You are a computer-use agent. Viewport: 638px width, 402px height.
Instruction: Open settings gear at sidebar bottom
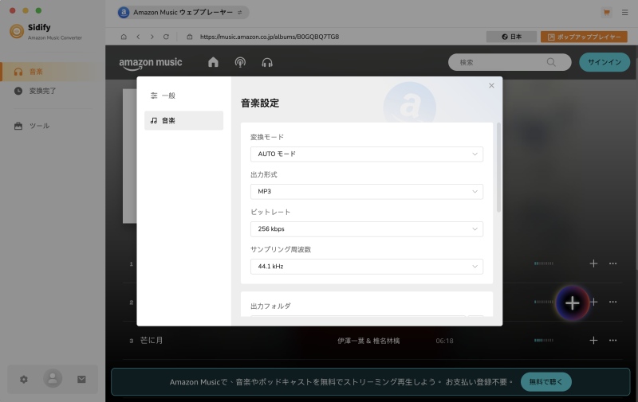click(x=24, y=379)
